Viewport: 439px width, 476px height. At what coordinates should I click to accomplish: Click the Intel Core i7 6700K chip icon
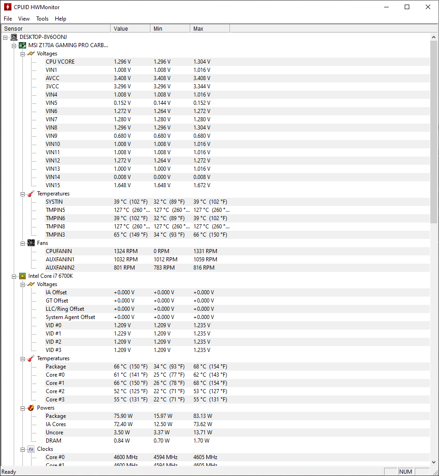(x=22, y=276)
